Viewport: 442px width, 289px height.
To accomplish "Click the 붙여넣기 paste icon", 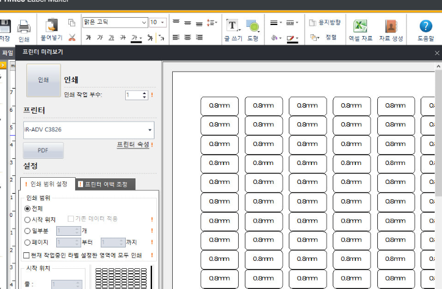I will [51, 26].
